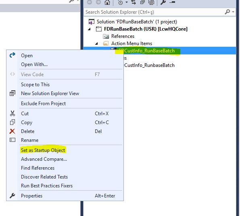Open dropdown arrow next to clock filter icon
Viewport: 240px width, 216px height.
[127, 2]
